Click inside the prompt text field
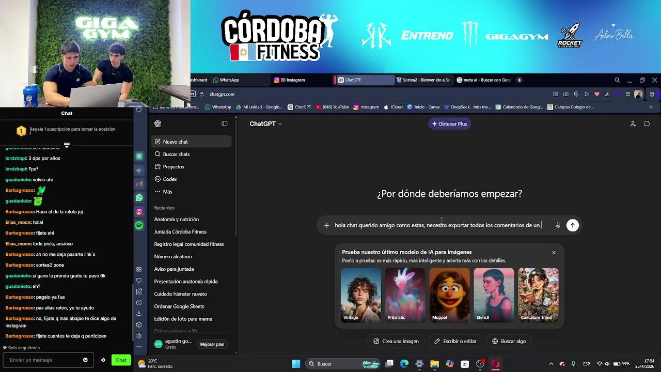 pos(438,225)
